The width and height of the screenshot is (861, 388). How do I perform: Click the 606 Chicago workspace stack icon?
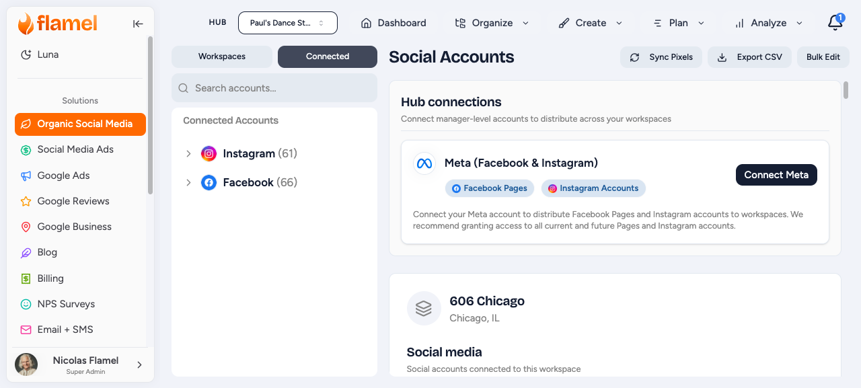point(424,308)
